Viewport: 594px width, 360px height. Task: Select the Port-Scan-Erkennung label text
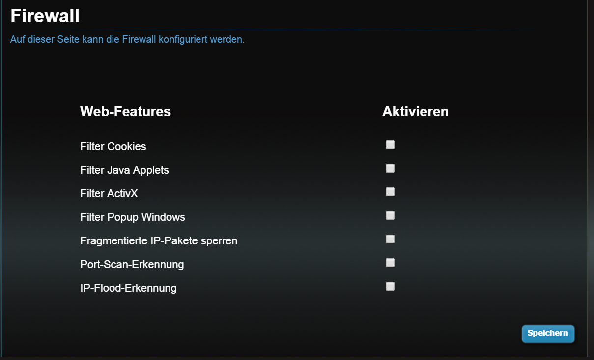tap(132, 264)
